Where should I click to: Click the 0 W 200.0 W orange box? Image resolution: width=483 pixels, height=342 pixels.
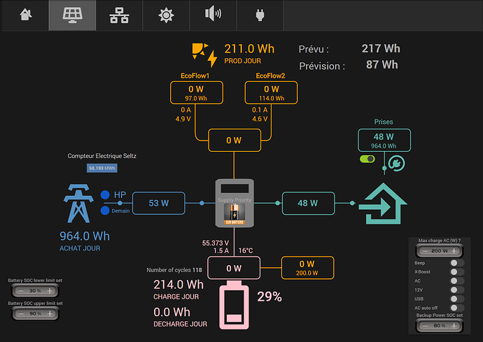307,268
